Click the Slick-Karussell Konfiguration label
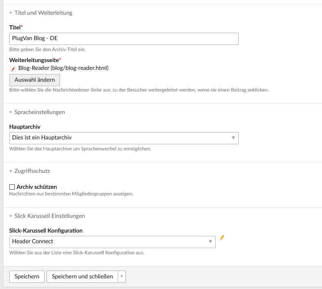The image size is (322, 289). tap(45, 231)
